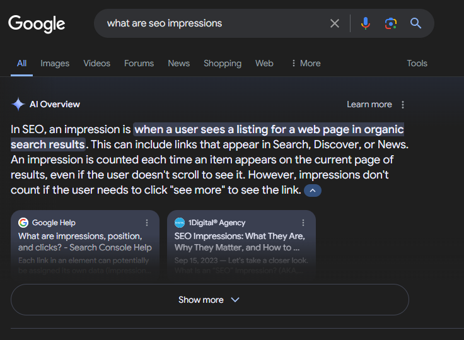Open the More search filters dropdown
Image resolution: width=464 pixels, height=340 pixels.
pyautogui.click(x=306, y=63)
